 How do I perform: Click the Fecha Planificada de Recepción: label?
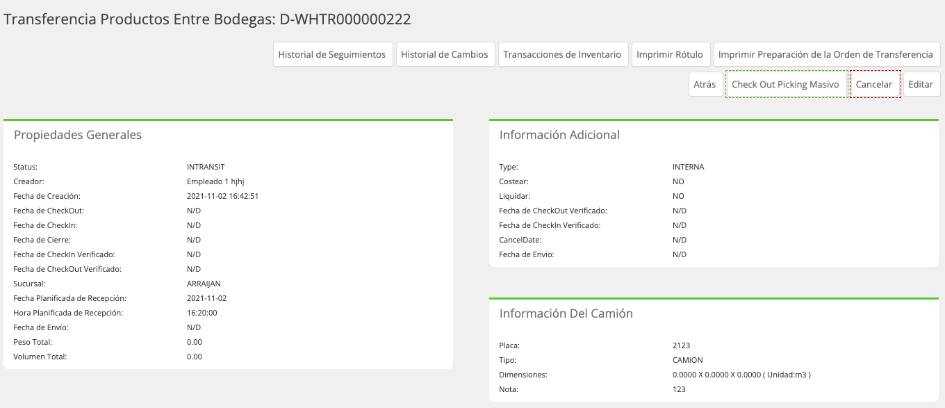pyautogui.click(x=69, y=298)
